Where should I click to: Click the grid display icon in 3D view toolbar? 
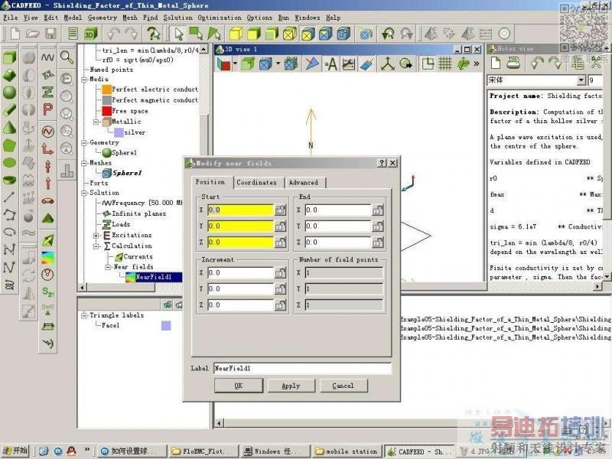pos(444,63)
